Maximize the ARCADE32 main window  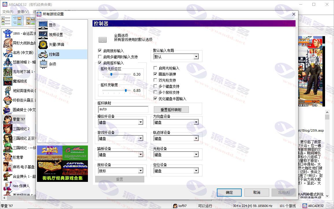(314, 4)
